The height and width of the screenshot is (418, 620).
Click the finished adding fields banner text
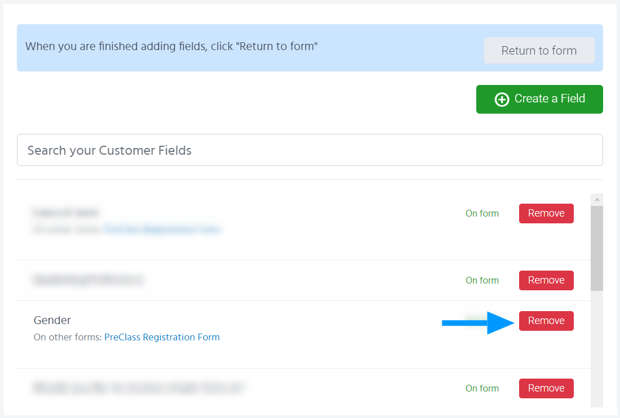[x=171, y=47]
